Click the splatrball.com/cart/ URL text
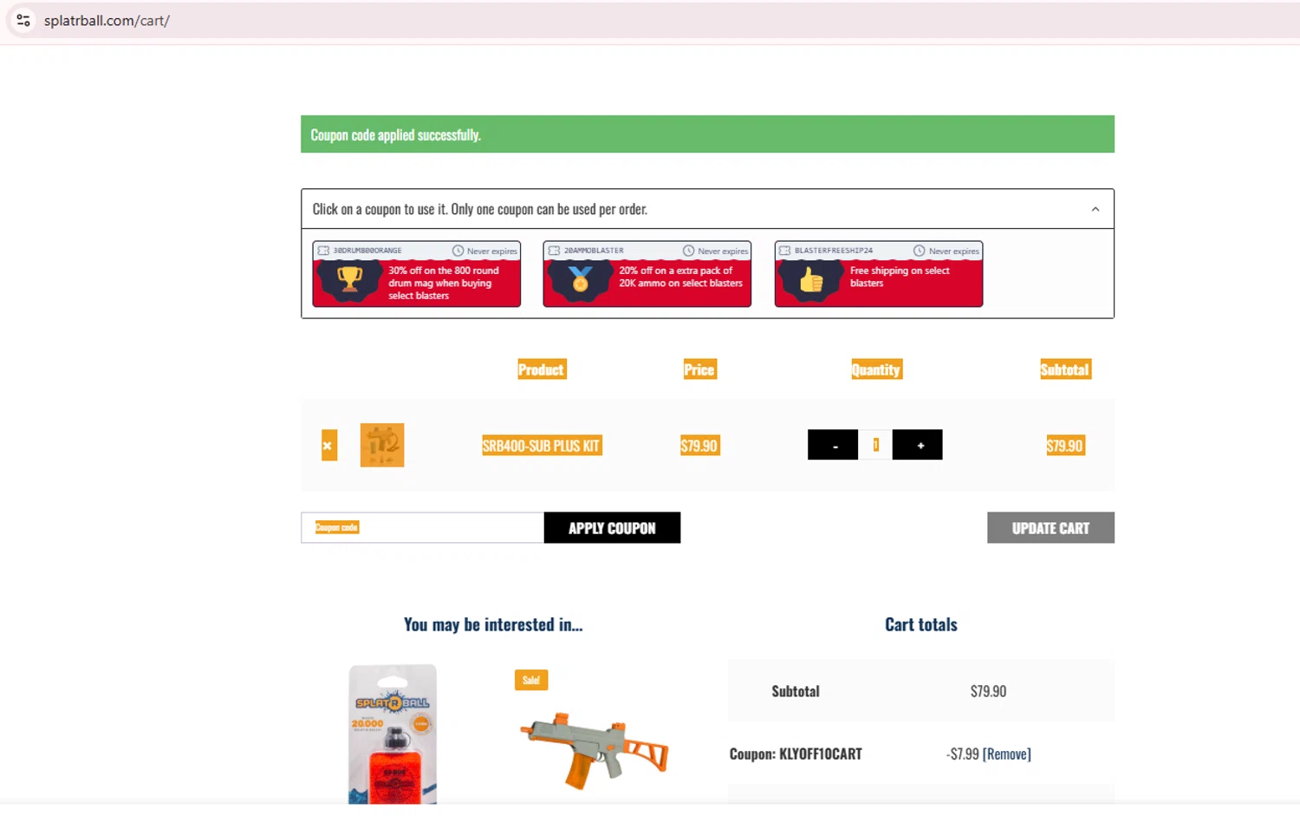Viewport: 1300px width, 816px height. tap(107, 21)
